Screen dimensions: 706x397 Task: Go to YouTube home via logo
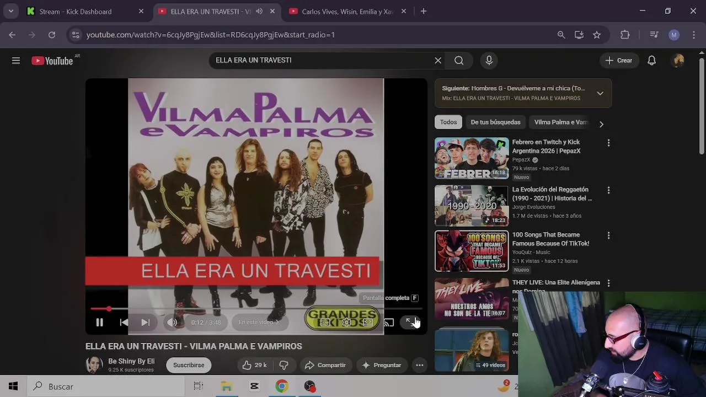[52, 61]
